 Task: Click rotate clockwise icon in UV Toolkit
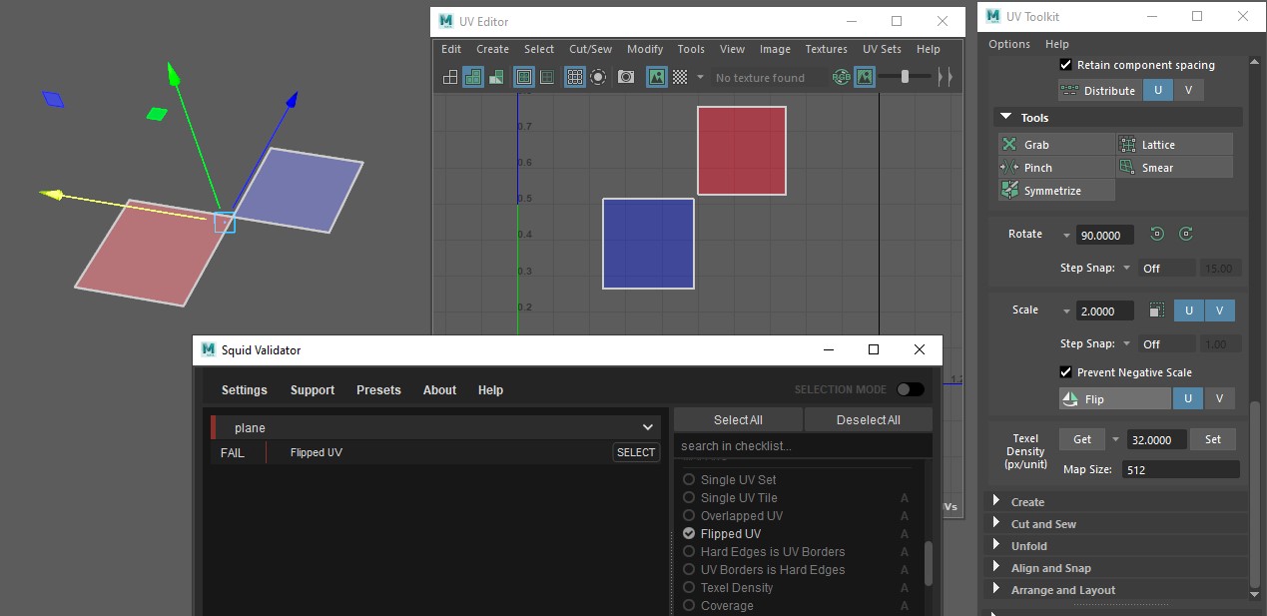tap(1186, 235)
